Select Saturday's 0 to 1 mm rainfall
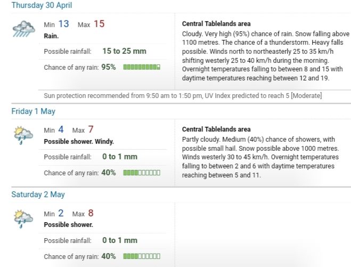351x267 pixels. point(120,240)
